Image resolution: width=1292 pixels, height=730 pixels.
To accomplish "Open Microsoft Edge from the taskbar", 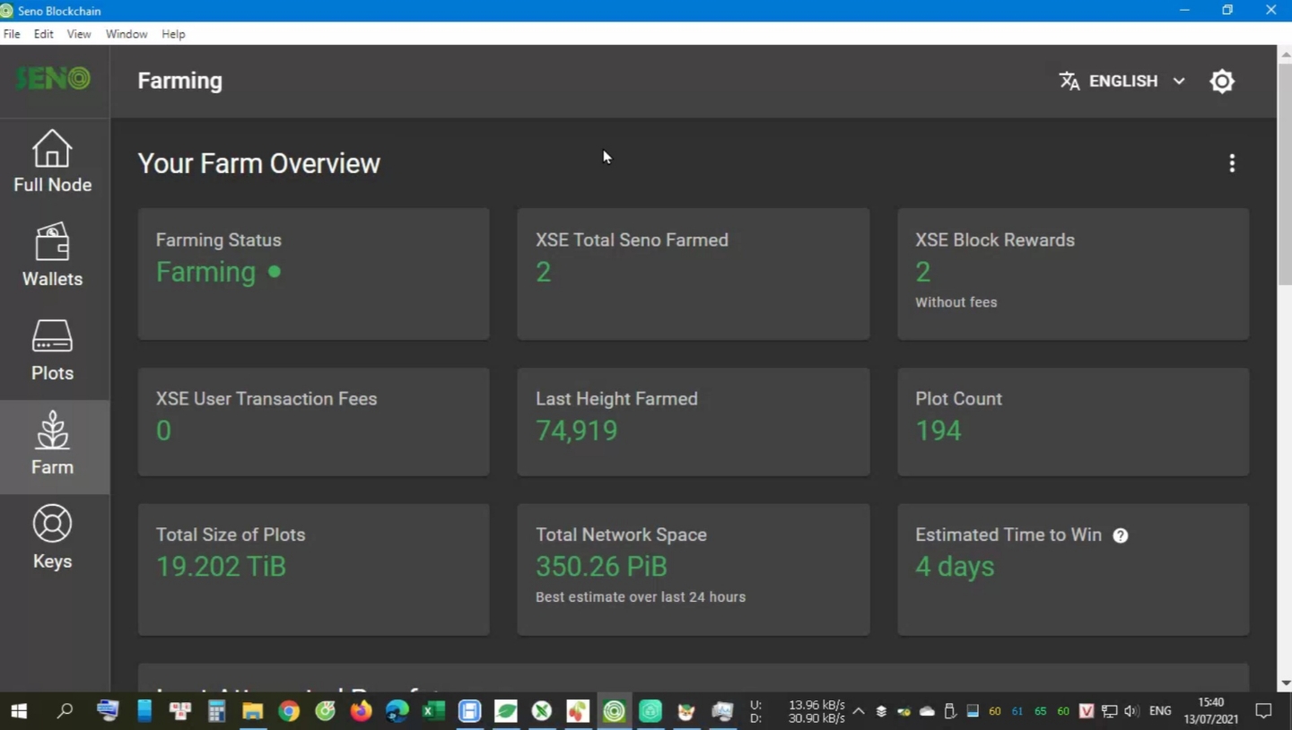I will coord(397,712).
